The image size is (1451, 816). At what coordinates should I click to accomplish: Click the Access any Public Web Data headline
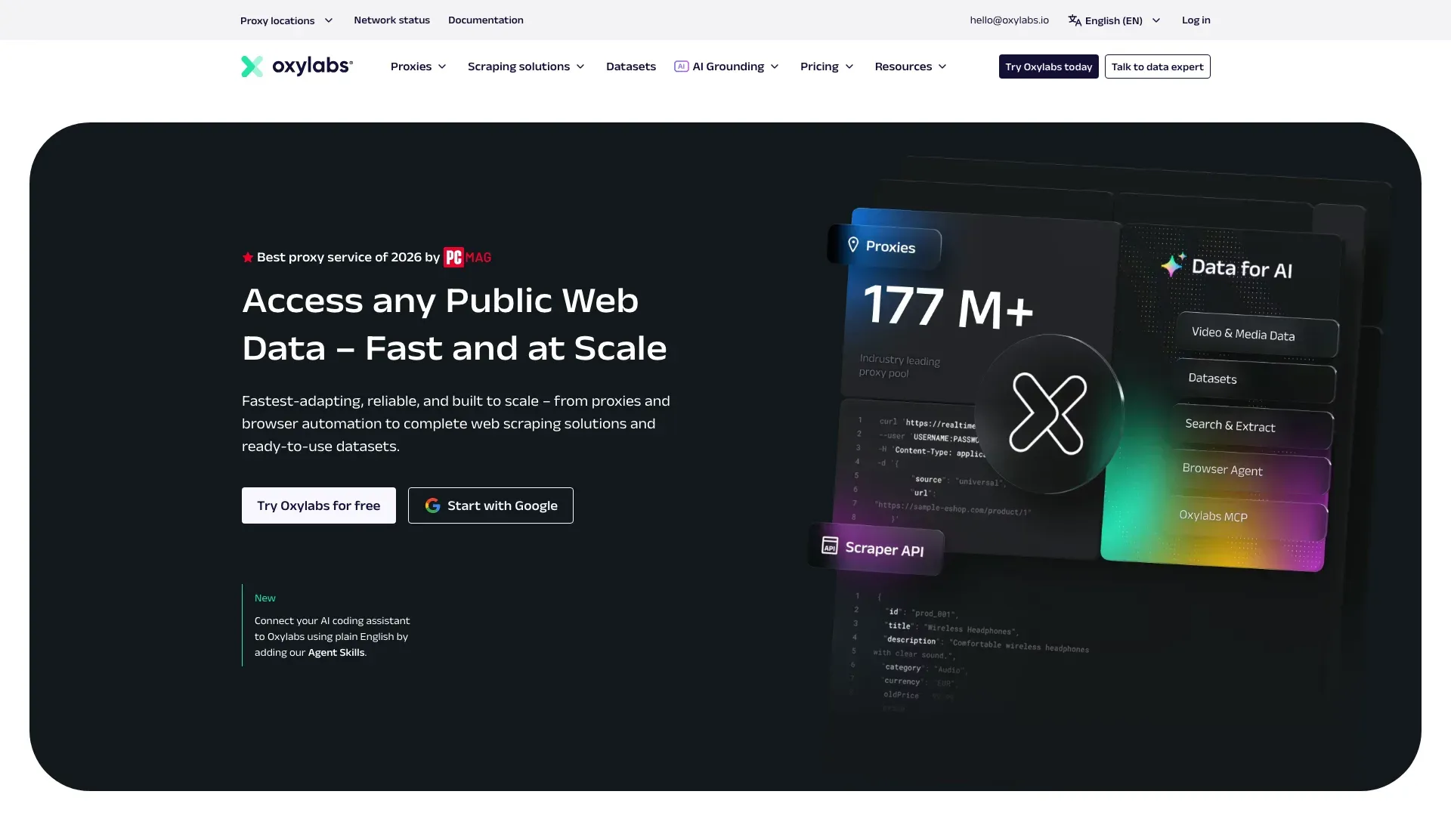pos(454,324)
